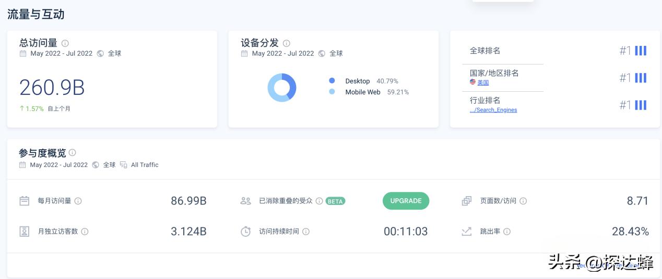Click calendar icon under 参与度概览
This screenshot has width=662, height=279.
coord(22,165)
